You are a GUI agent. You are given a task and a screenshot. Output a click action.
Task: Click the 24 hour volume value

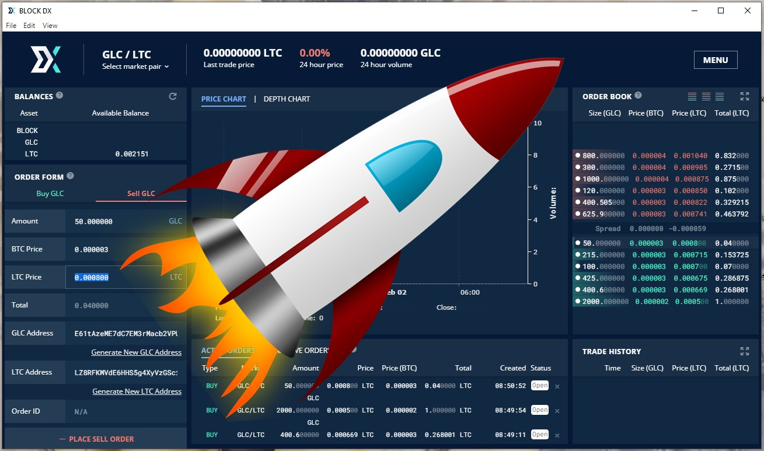400,53
